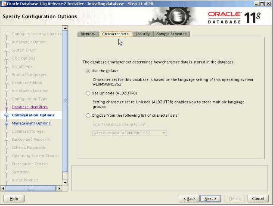Click the Help button
The width and height of the screenshot is (273, 206).
pos(14,199)
